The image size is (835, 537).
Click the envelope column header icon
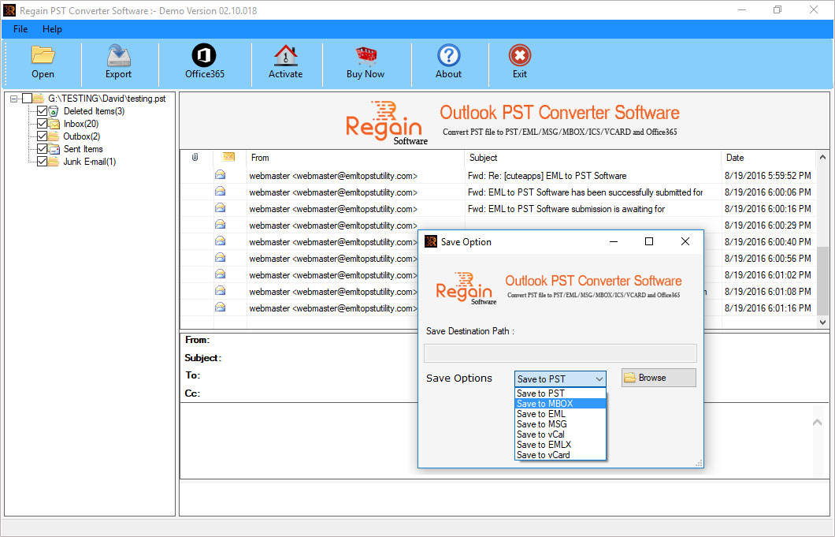[x=228, y=157]
